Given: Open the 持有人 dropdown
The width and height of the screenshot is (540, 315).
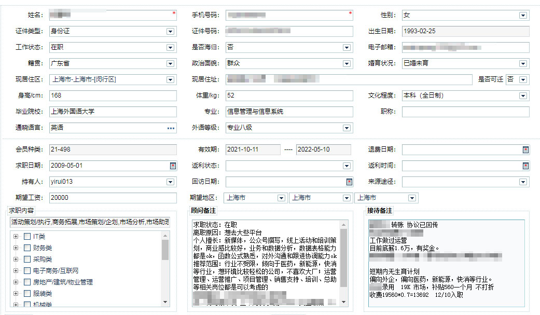Looking at the screenshot, I should tap(170, 182).
